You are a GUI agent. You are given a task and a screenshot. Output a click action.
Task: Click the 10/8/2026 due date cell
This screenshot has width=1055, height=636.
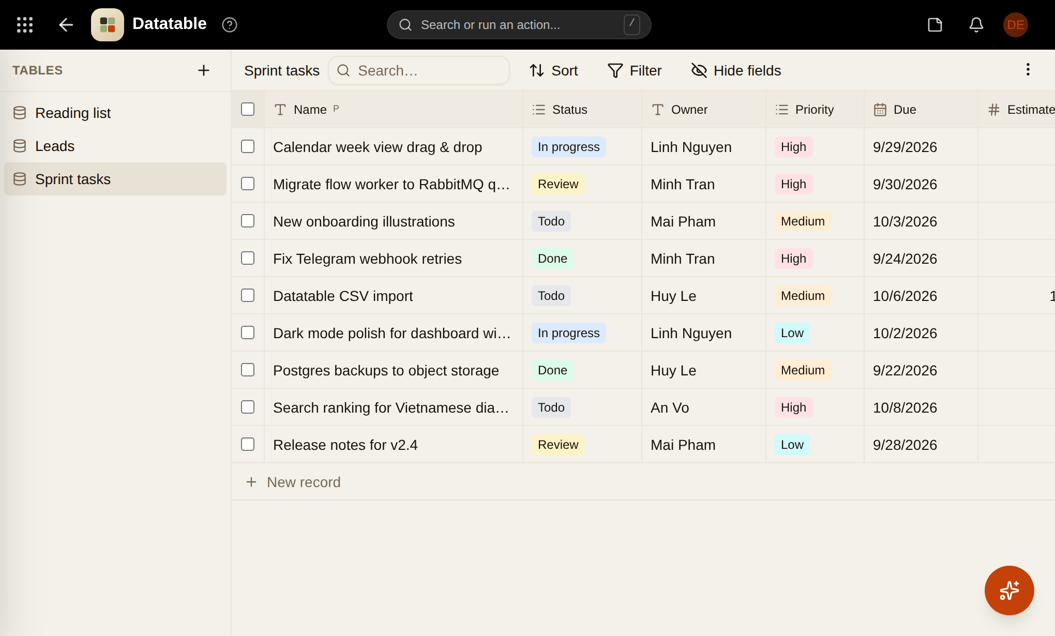[x=921, y=407]
